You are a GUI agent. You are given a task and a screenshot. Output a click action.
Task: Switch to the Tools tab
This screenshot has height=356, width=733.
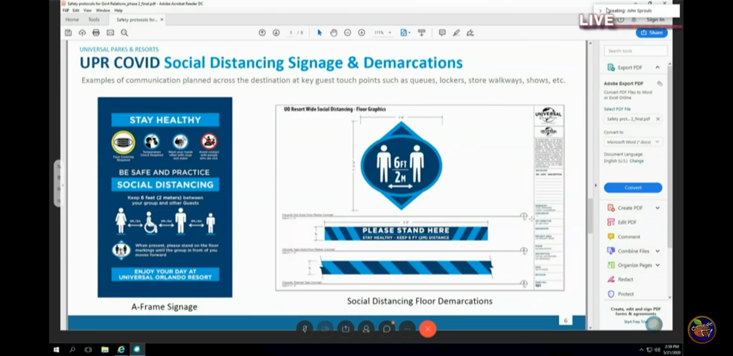[x=94, y=20]
